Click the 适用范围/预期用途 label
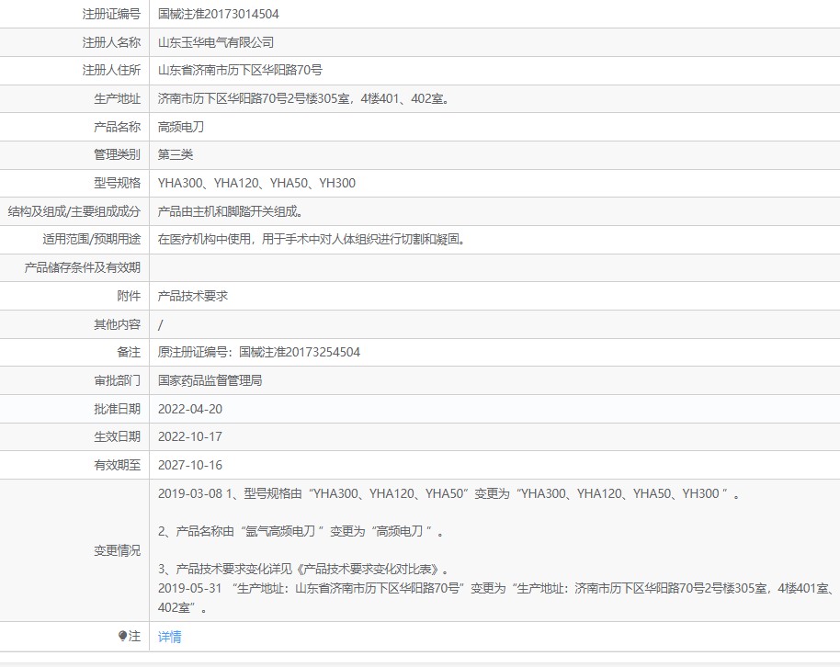Viewport: 840px width, 667px height. pyautogui.click(x=92, y=240)
